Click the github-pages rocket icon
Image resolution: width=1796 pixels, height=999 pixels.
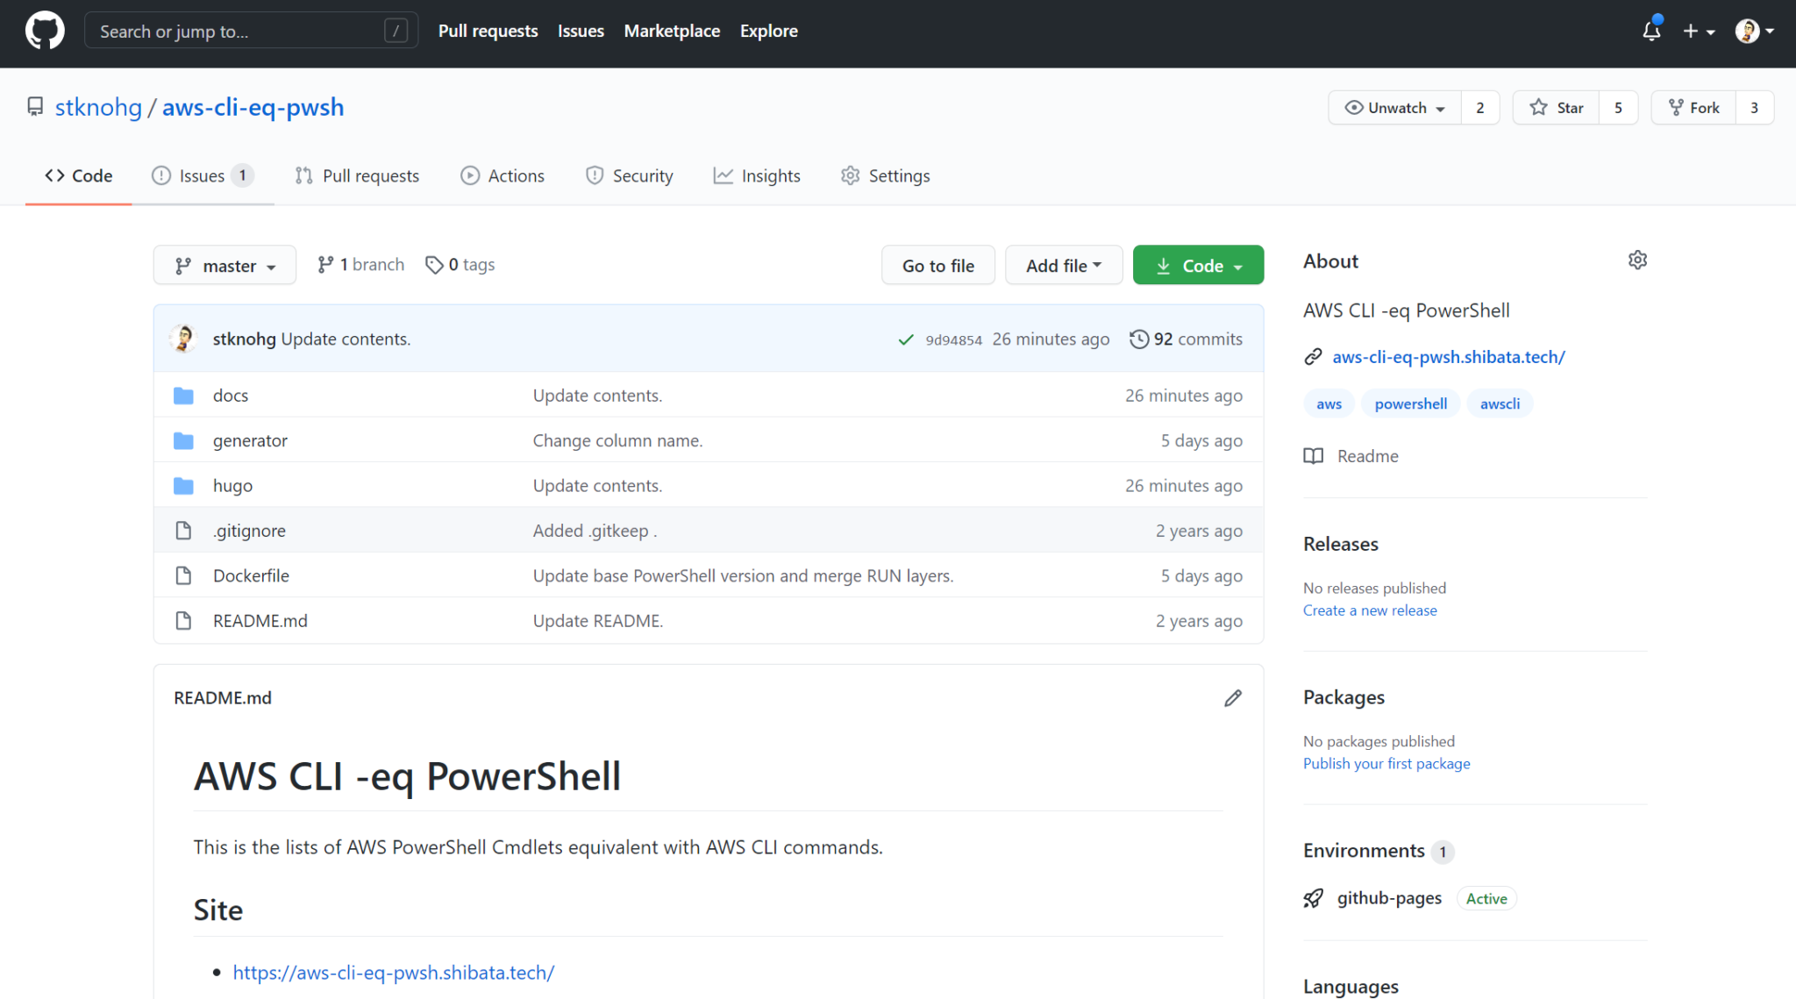(1313, 898)
